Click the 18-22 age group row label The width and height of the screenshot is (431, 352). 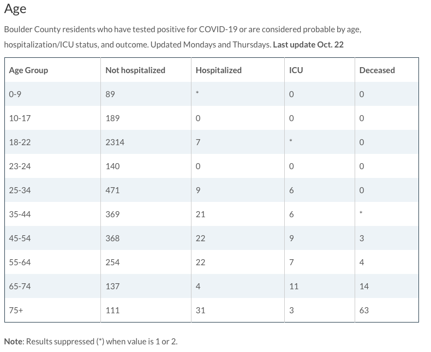point(20,142)
